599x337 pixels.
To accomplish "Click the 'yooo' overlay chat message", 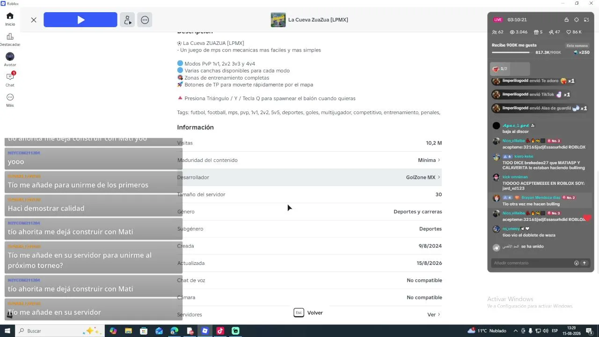I will pyautogui.click(x=94, y=159).
